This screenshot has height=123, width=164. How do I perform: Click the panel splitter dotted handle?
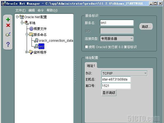[x=75, y=72]
